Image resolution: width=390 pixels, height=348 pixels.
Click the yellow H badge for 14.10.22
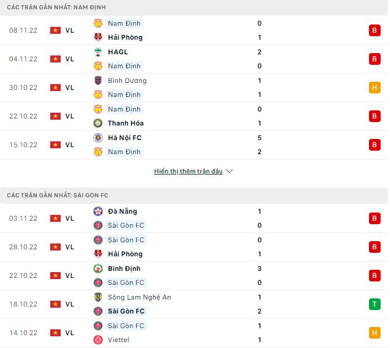(374, 333)
